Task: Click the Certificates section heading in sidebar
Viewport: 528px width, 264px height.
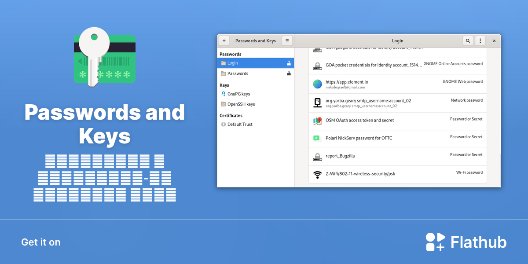Action: tap(231, 115)
